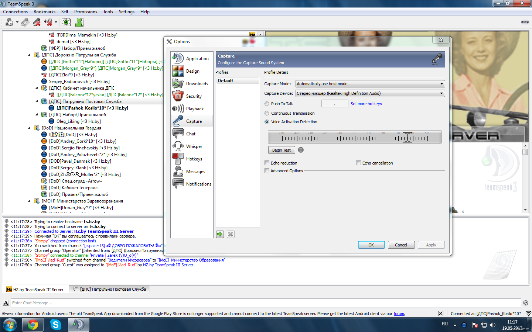Open the Capture Device dropdown
Viewport: 532px width, 332px height.
370,93
